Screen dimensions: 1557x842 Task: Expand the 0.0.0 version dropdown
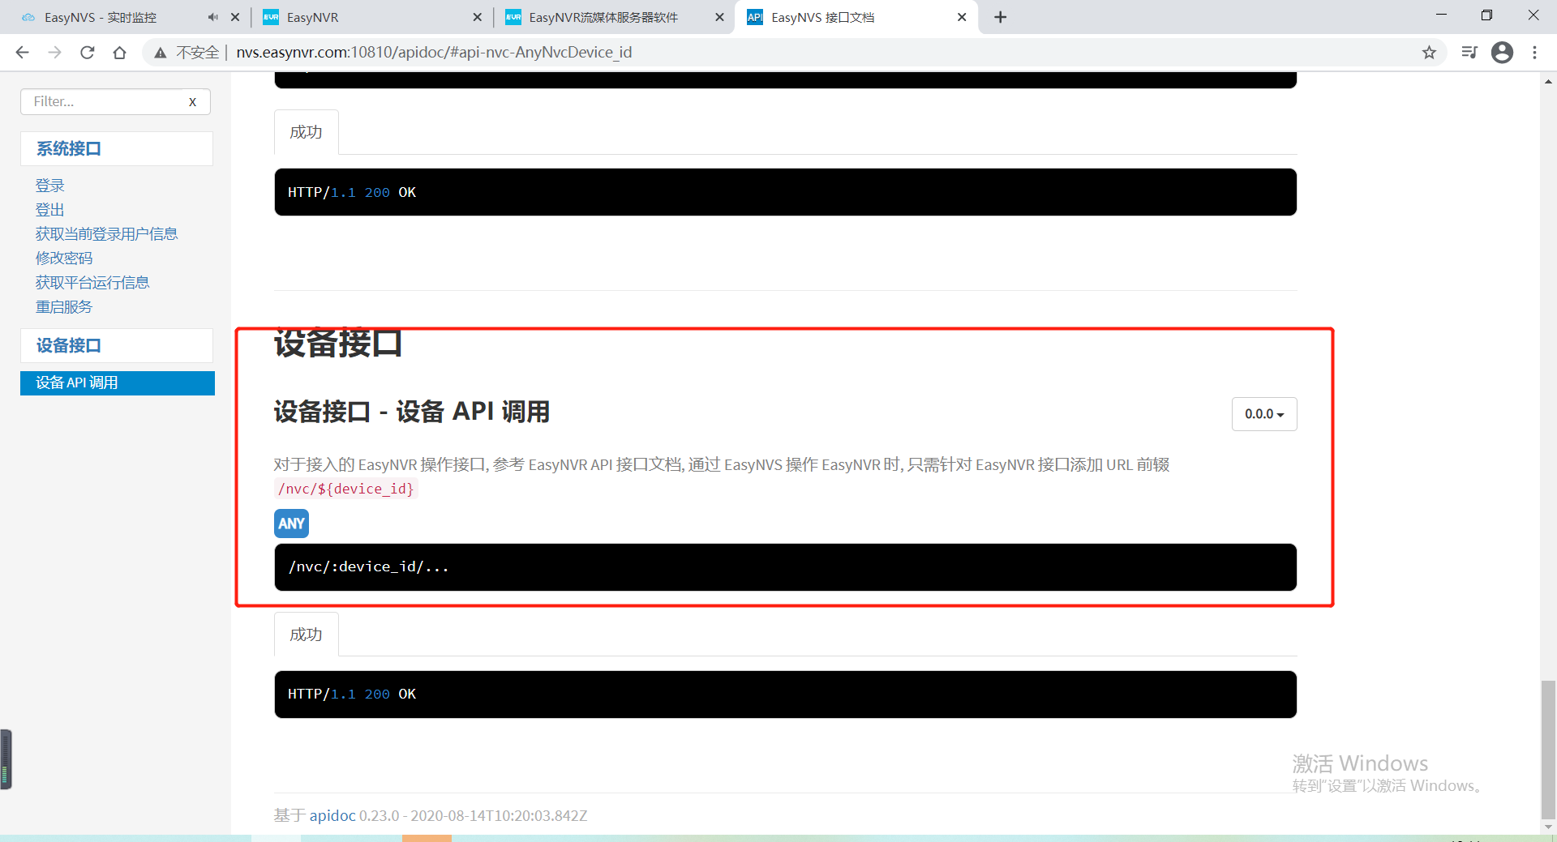1264,414
